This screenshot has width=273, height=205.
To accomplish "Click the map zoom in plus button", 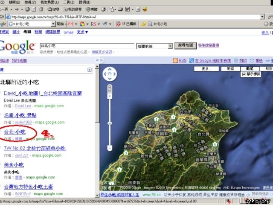I will pos(110,96).
